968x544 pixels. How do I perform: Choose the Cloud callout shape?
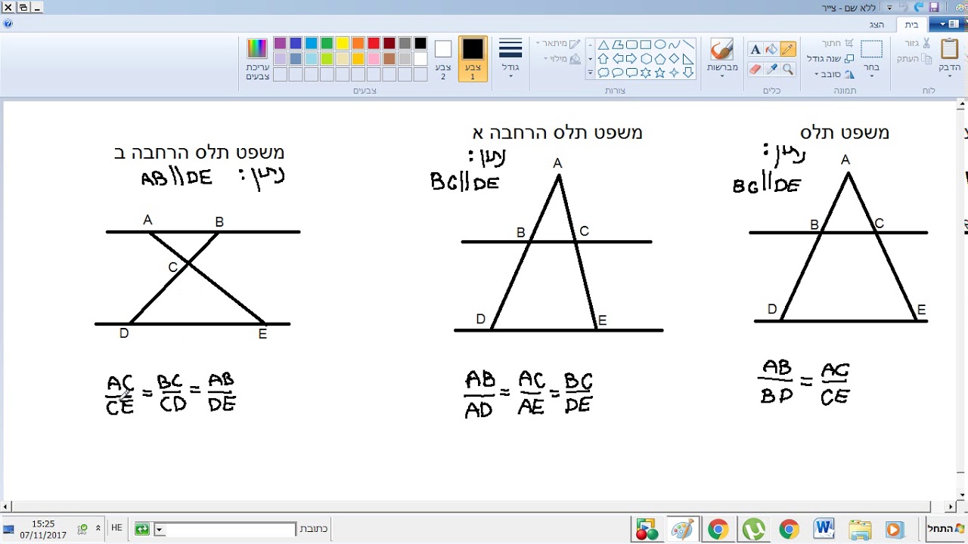click(x=603, y=73)
